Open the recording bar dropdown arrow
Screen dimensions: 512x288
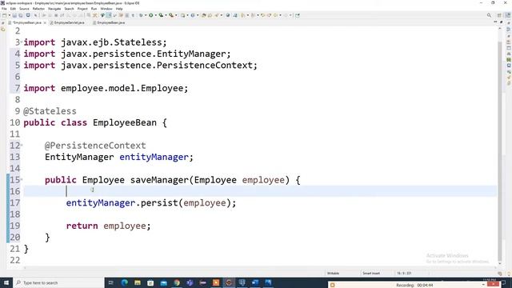(x=483, y=285)
